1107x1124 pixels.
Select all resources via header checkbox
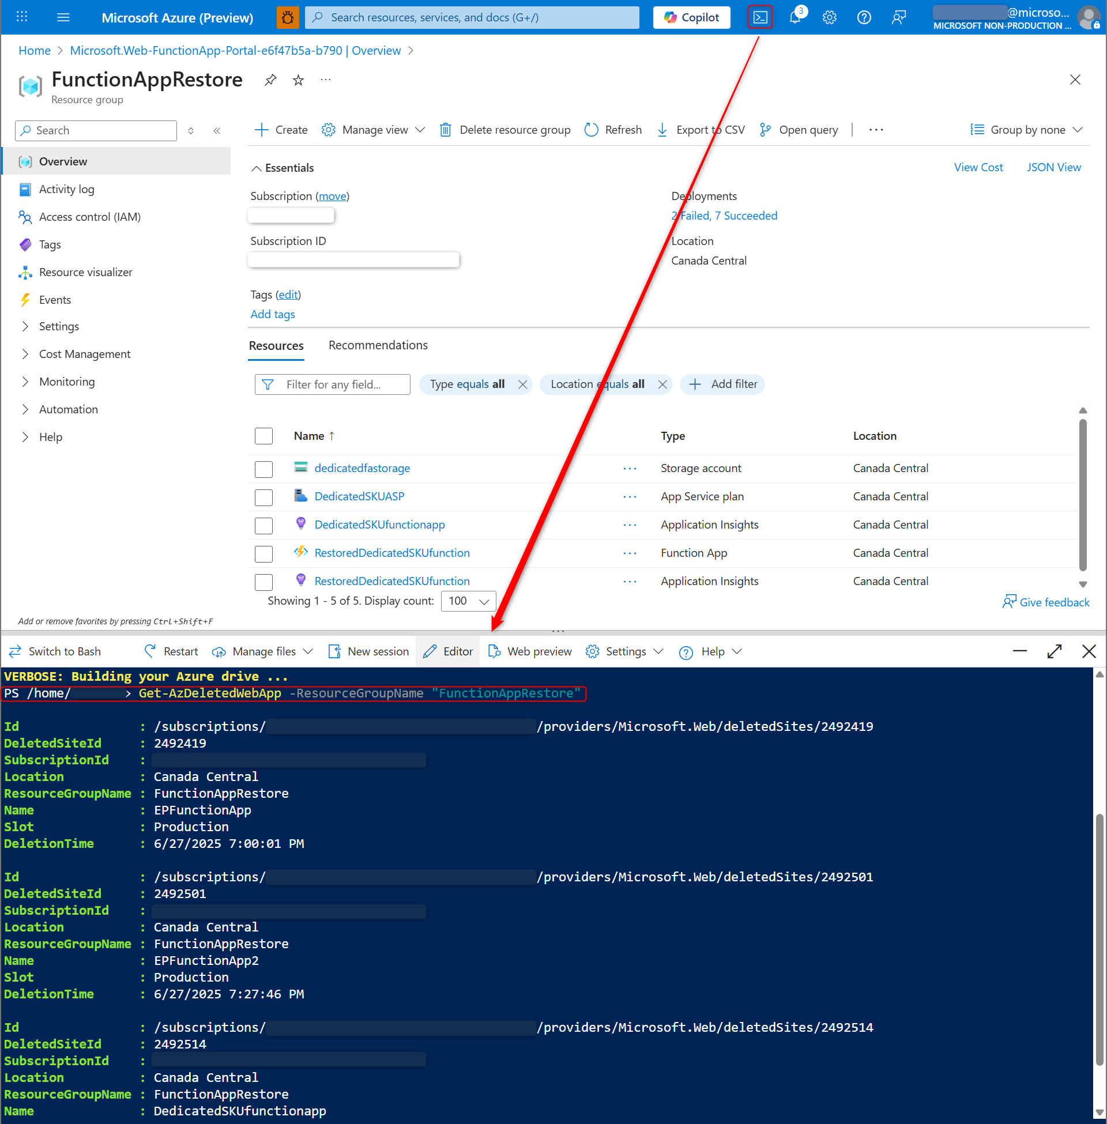tap(263, 436)
